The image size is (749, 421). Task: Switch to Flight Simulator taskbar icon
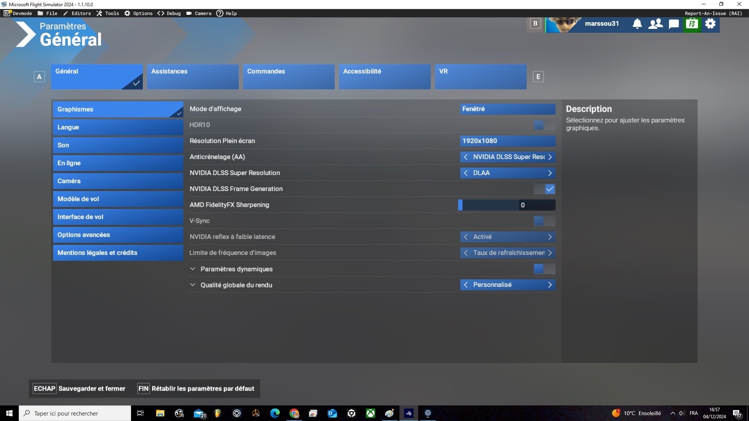pos(408,413)
